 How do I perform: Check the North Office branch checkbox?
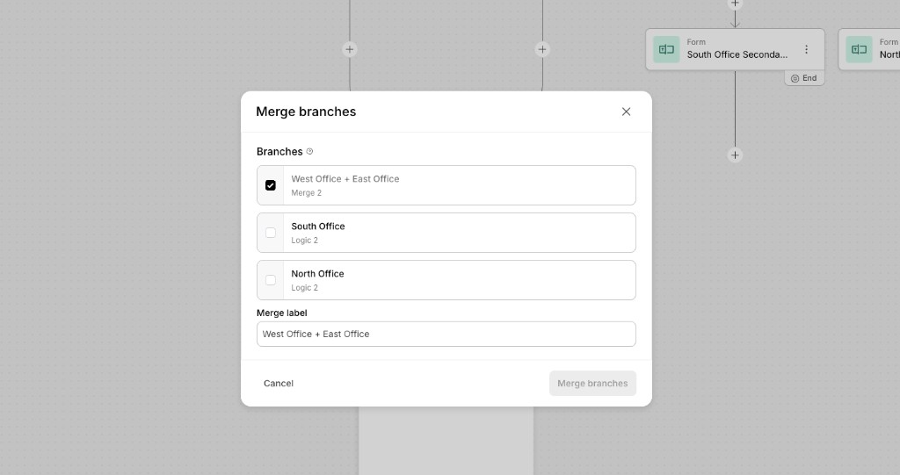coord(271,281)
